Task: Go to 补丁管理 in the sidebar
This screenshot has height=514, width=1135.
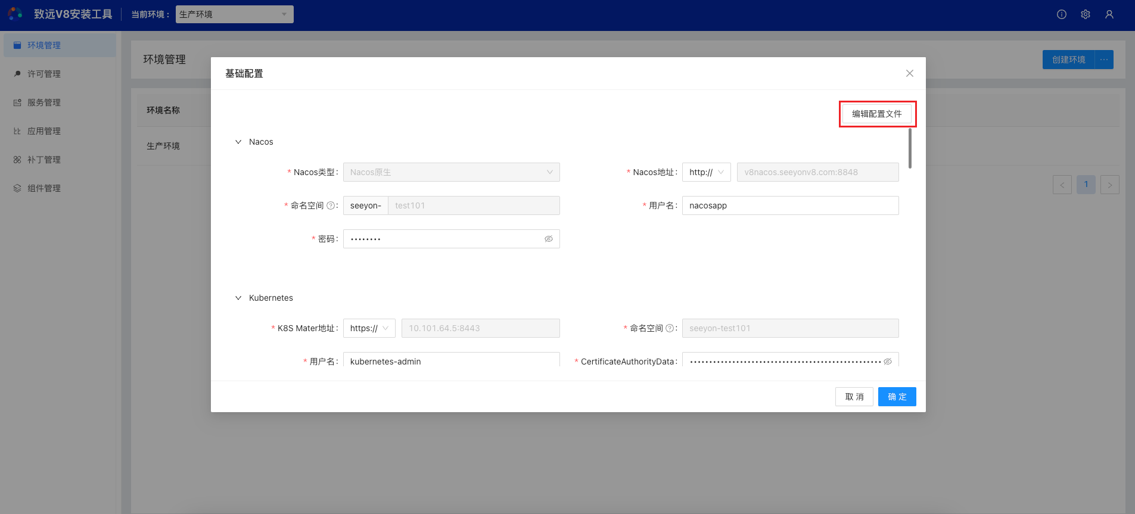Action: (44, 160)
